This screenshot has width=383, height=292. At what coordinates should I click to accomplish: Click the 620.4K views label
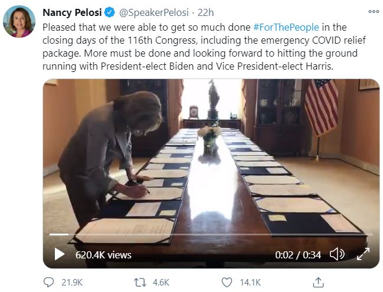(103, 255)
